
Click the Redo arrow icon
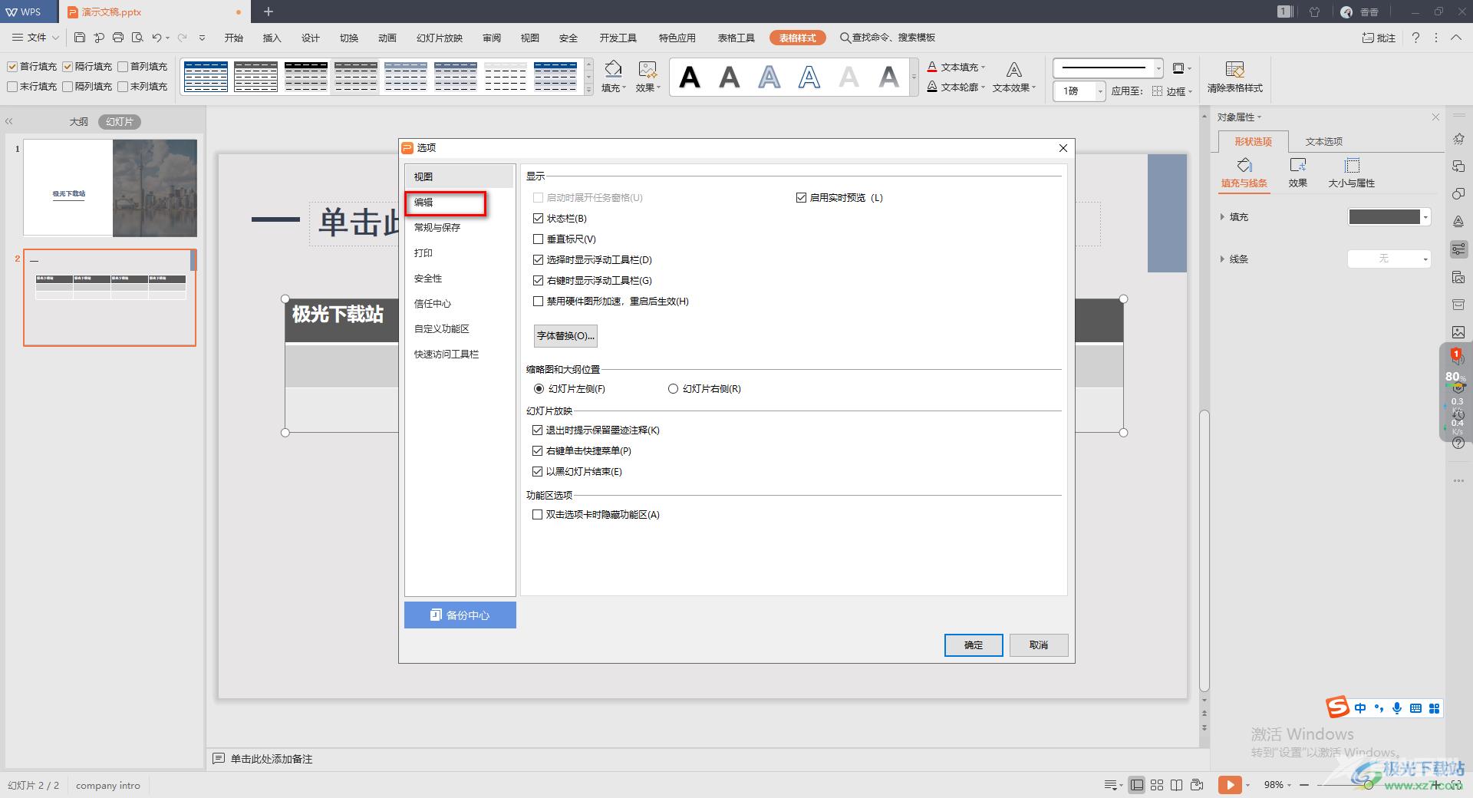point(183,37)
